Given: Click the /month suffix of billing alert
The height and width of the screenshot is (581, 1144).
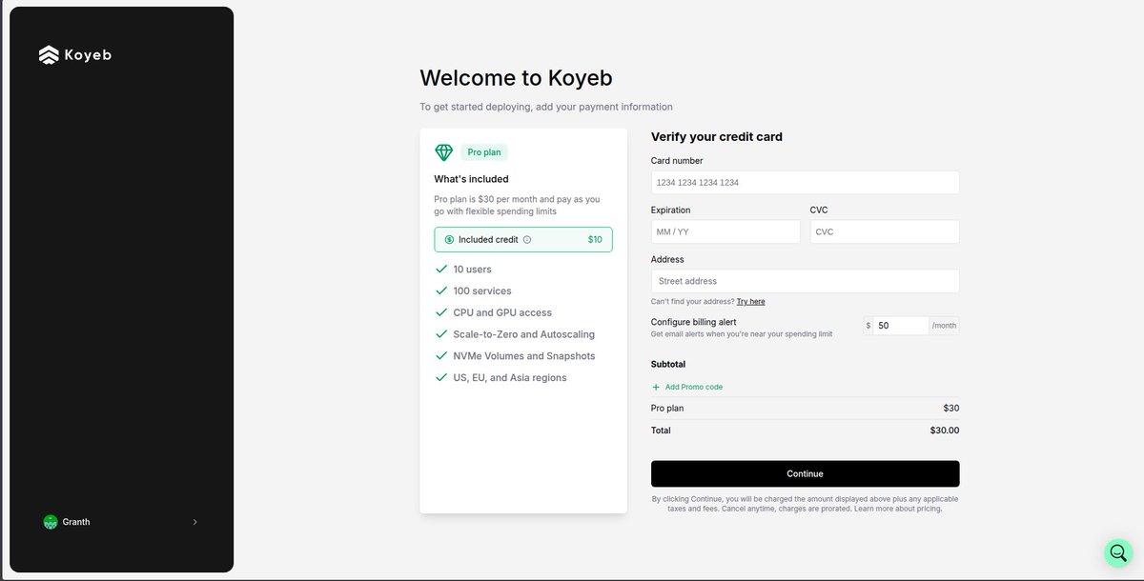Looking at the screenshot, I should tap(944, 326).
